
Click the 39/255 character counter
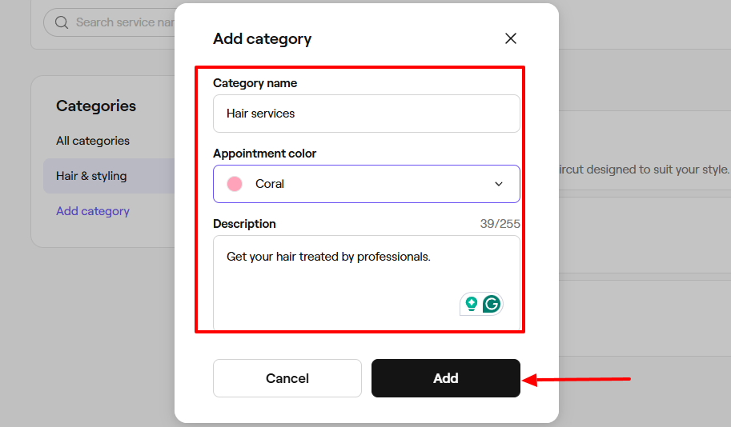(500, 224)
